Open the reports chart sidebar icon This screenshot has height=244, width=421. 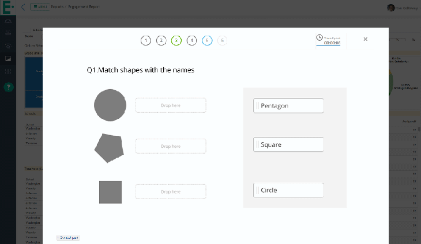coord(8,58)
